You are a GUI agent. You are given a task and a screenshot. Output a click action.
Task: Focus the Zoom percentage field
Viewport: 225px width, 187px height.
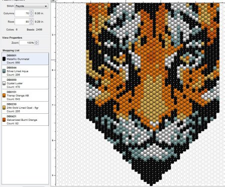click(x=27, y=43)
